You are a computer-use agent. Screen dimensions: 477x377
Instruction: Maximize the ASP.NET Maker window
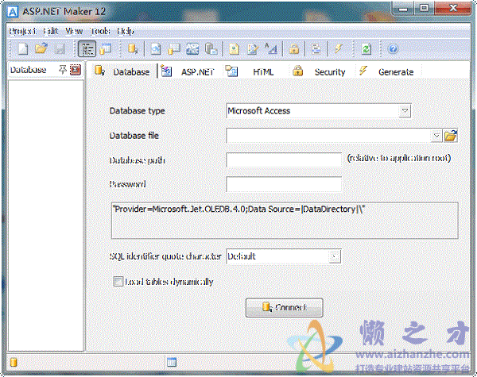[x=424, y=9]
